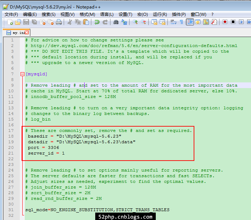251x220 pixels.
Task: Click the New file toolbar icon
Action: 10,22
